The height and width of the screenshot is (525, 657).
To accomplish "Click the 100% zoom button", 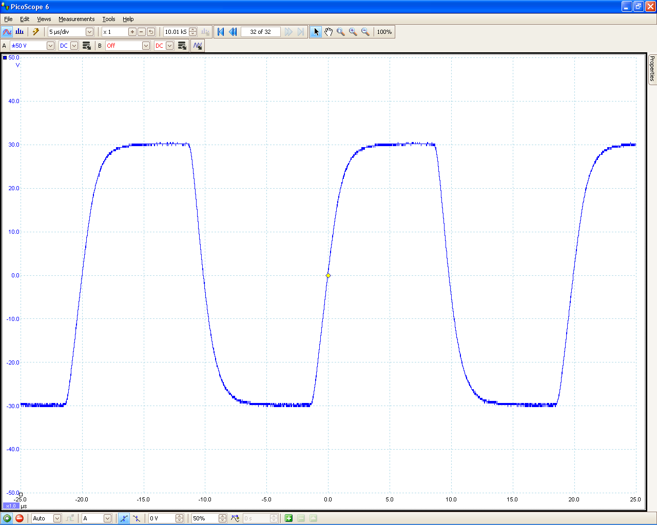I will 384,32.
